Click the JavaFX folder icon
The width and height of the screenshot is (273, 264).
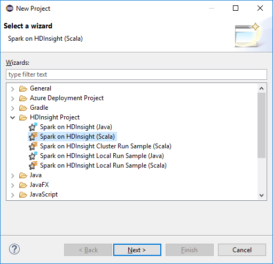tap(23, 185)
